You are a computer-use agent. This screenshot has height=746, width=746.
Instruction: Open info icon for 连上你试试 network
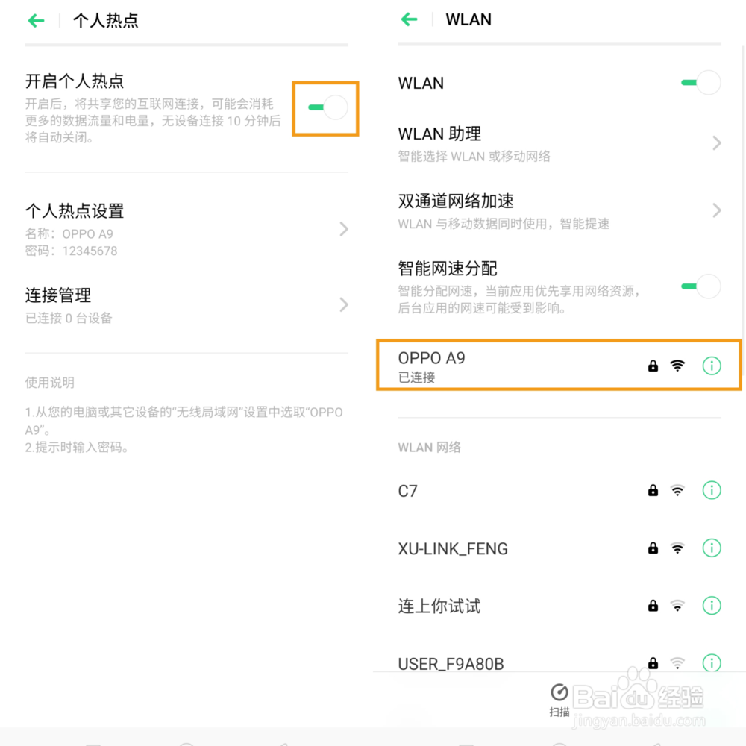711,605
